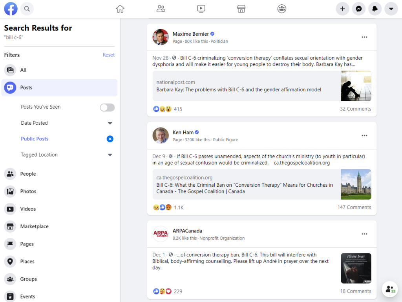Screen dimensions: 402x302
Task: Remove the Public Posts filter
Action: coord(110,139)
